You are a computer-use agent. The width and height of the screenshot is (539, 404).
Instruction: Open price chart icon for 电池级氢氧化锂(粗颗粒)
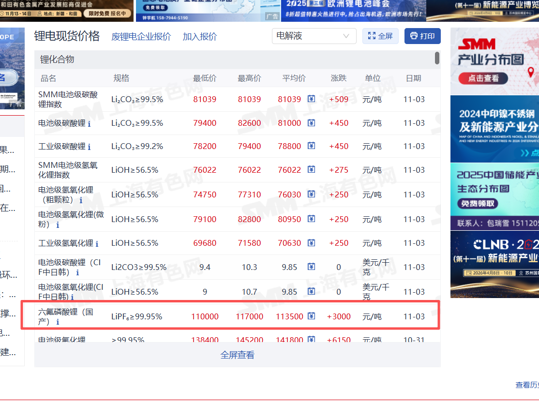point(311,195)
